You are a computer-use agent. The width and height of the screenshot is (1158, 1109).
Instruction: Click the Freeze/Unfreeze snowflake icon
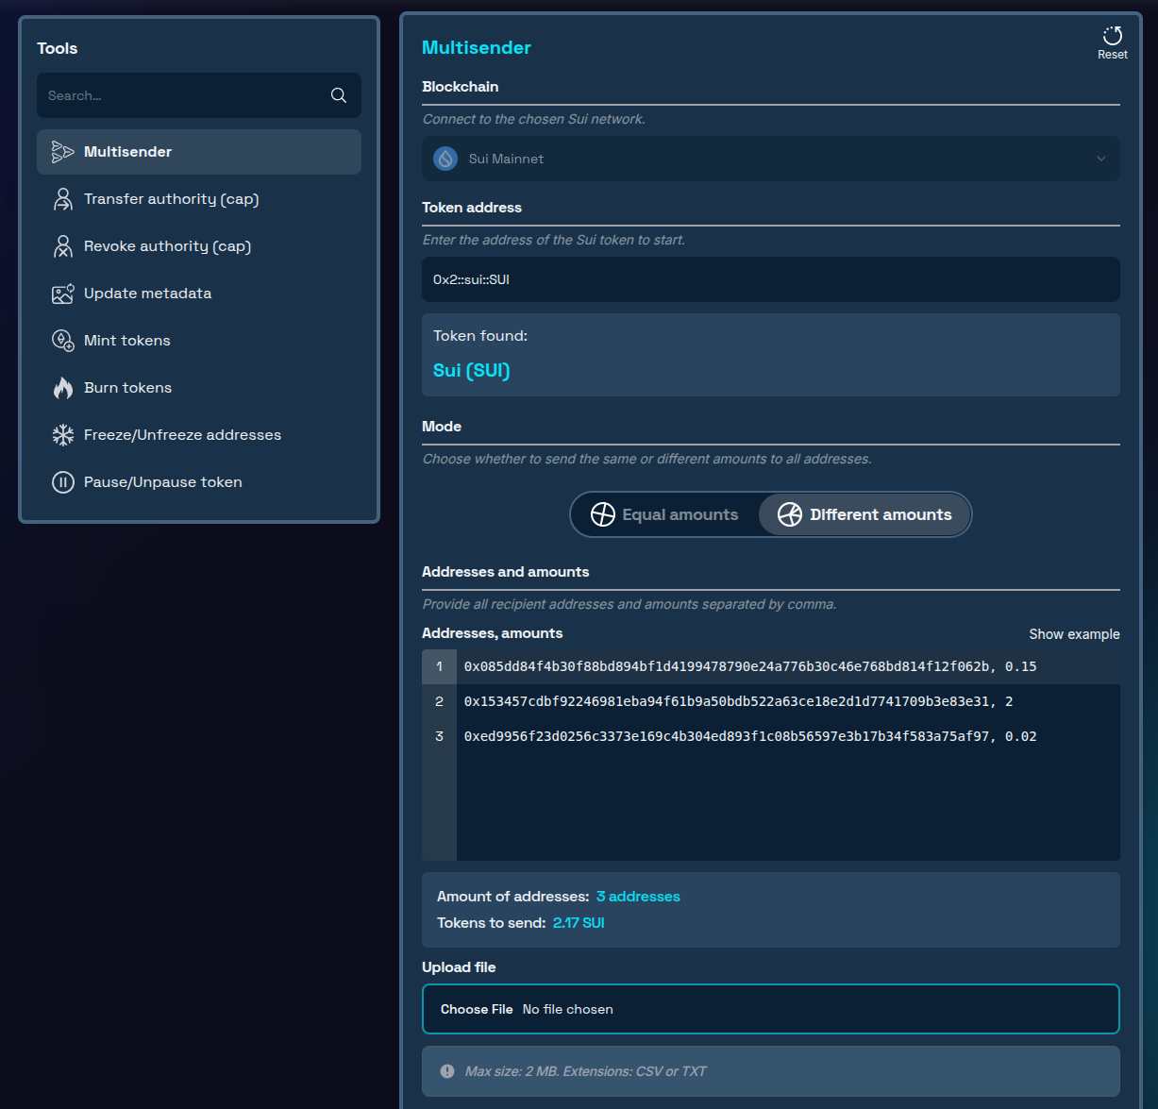click(62, 435)
